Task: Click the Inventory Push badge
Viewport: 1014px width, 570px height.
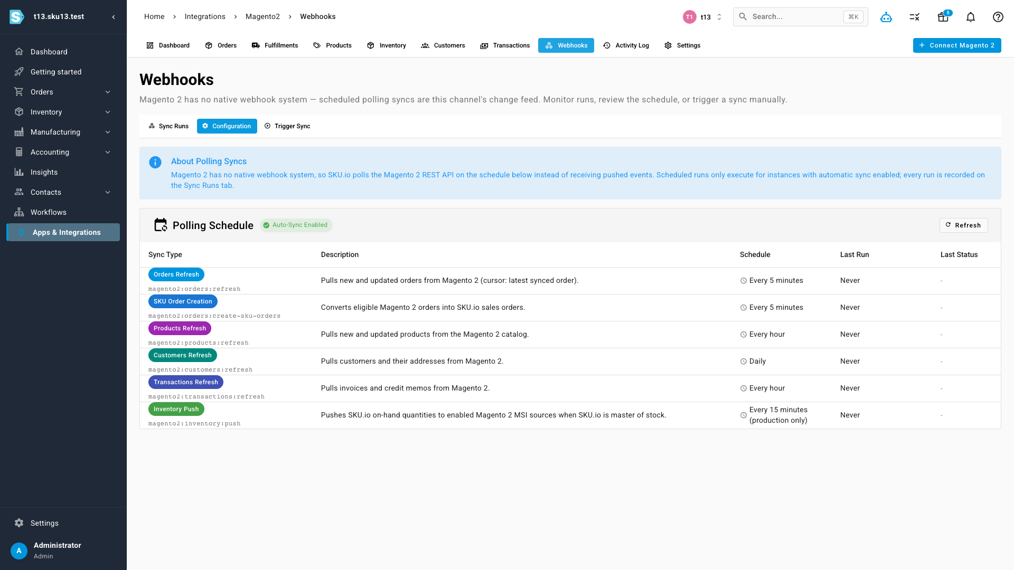Action: 176,409
